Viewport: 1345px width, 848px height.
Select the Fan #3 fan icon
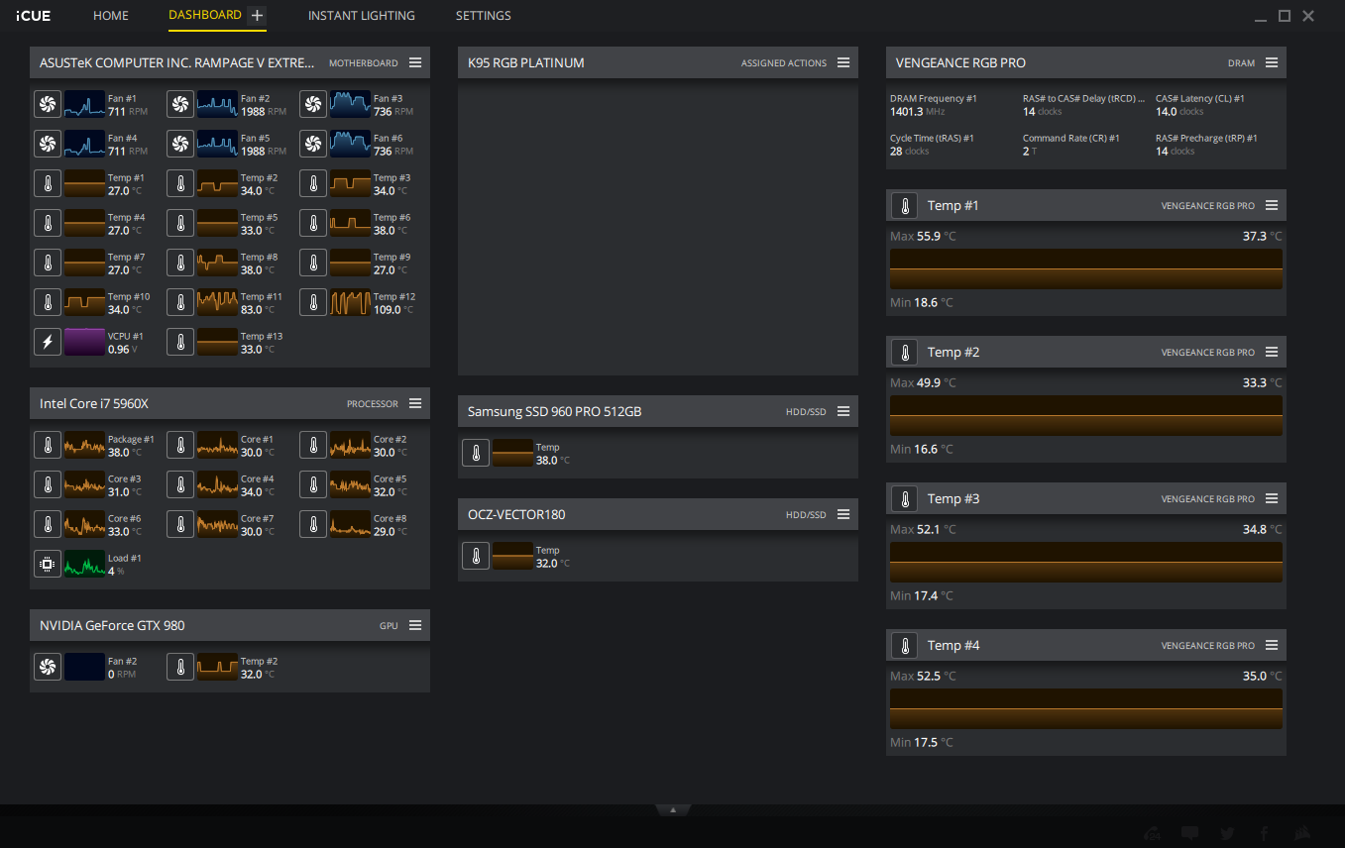pyautogui.click(x=312, y=105)
